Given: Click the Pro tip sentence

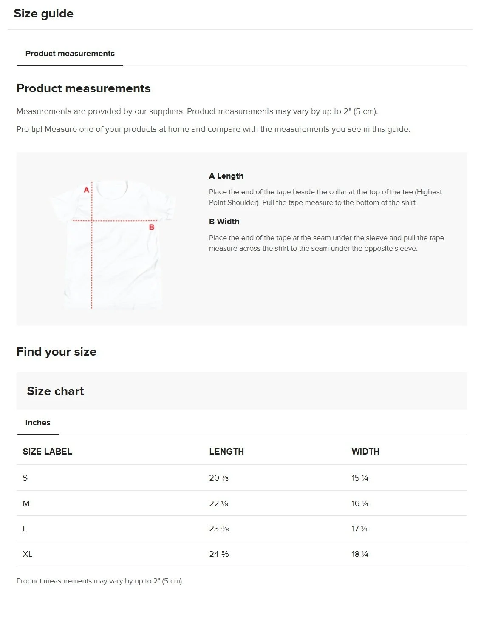Looking at the screenshot, I should tap(213, 129).
